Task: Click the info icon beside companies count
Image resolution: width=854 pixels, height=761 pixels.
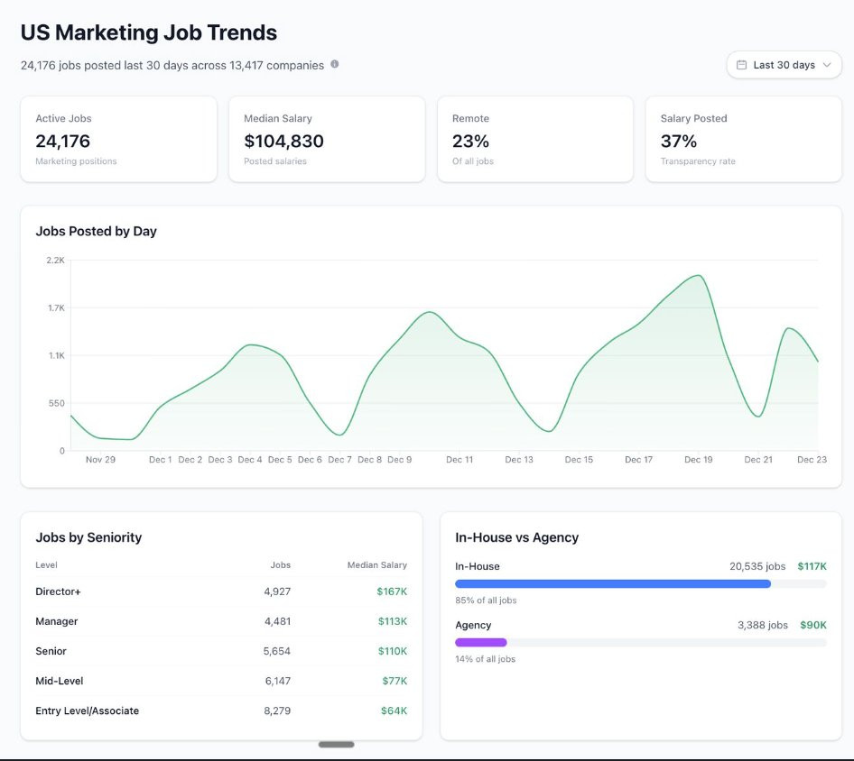Action: pos(334,64)
